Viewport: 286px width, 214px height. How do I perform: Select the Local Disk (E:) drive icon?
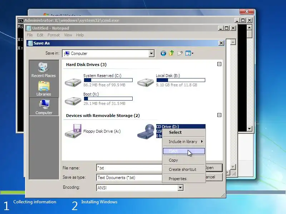pos(146,82)
